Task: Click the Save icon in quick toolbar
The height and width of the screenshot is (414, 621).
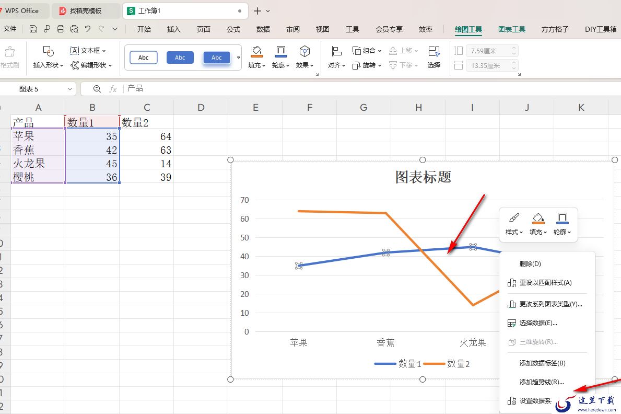Action: coord(33,29)
